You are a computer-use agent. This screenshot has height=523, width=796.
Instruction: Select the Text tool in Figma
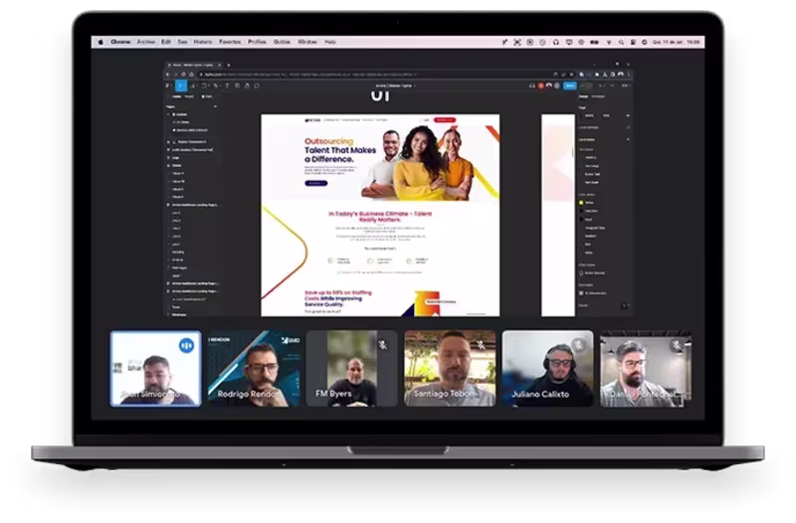pyautogui.click(x=228, y=86)
